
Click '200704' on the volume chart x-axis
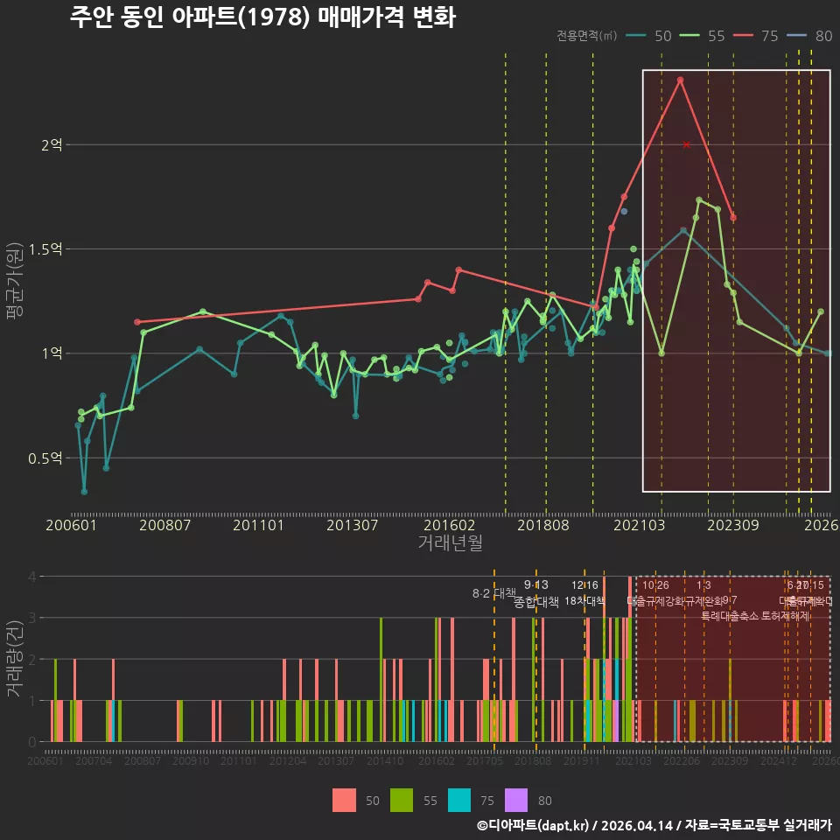coord(94,760)
